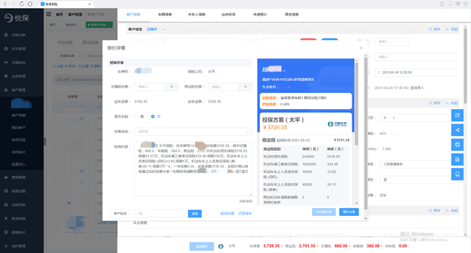Open the 客户电话 dropdown
The height and width of the screenshot is (253, 471).
click(x=122, y=213)
